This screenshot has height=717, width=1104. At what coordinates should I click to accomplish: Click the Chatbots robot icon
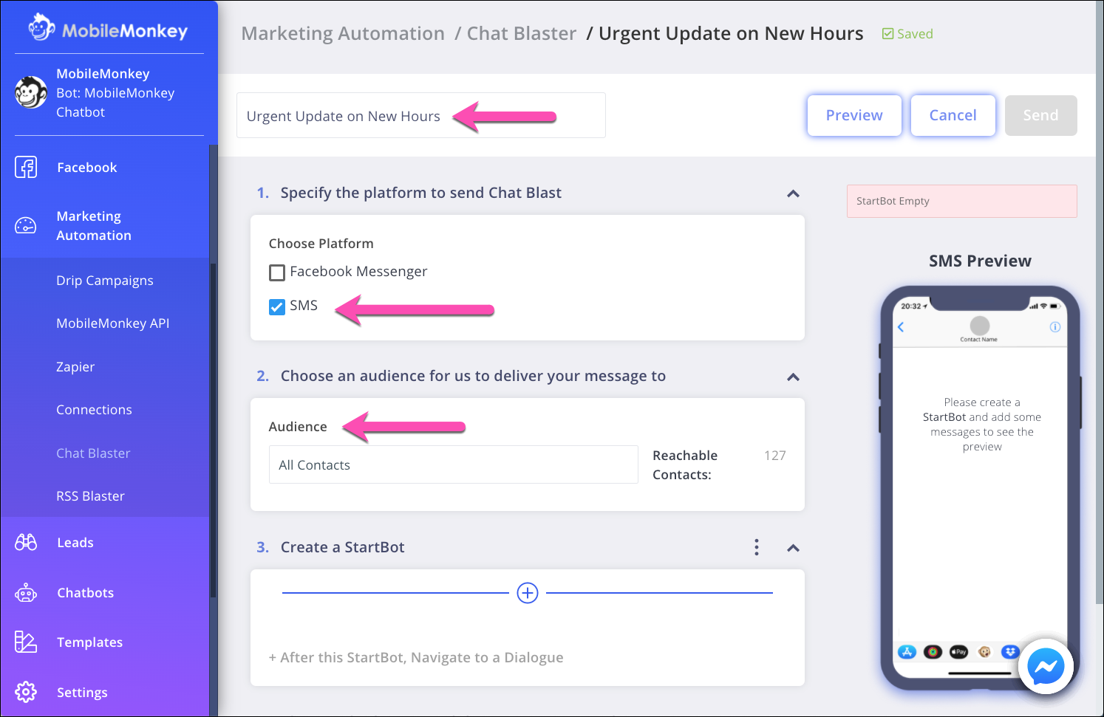[x=26, y=593]
